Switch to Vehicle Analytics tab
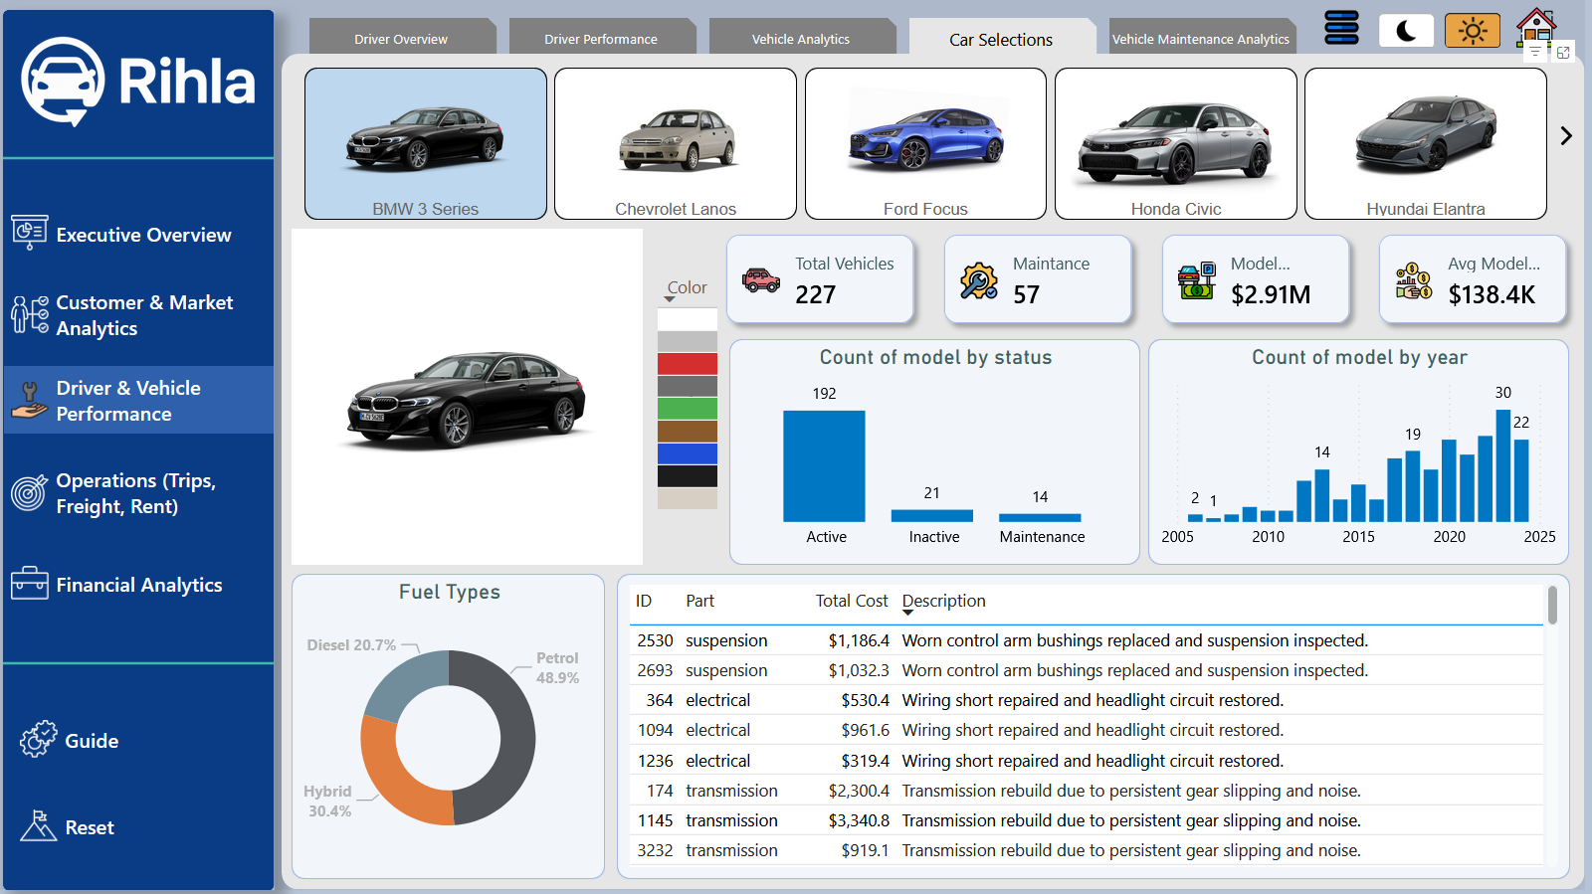The image size is (1592, 894). [x=801, y=39]
